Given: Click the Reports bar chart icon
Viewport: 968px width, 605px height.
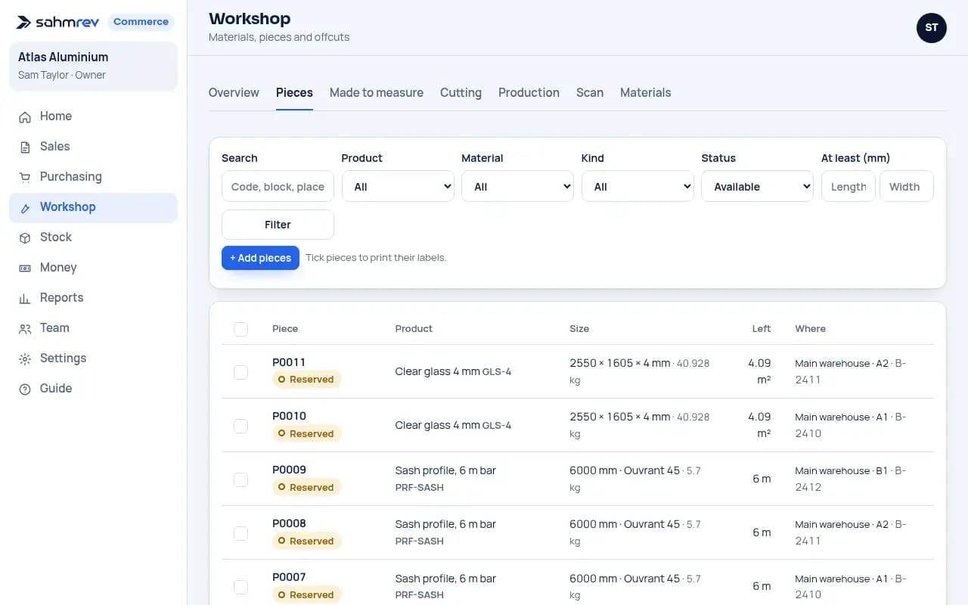Looking at the screenshot, I should click(25, 298).
